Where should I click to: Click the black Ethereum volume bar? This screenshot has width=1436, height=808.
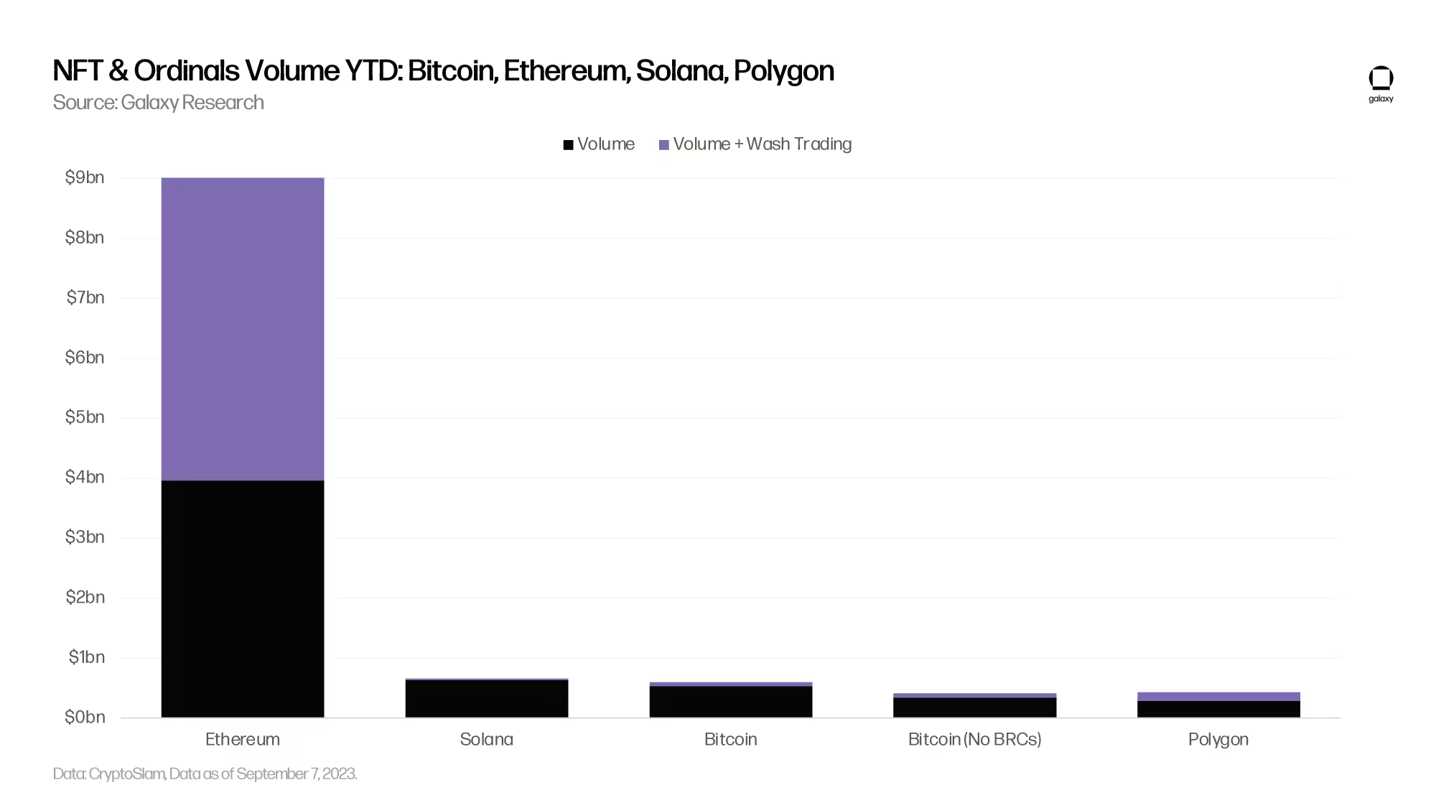point(243,598)
